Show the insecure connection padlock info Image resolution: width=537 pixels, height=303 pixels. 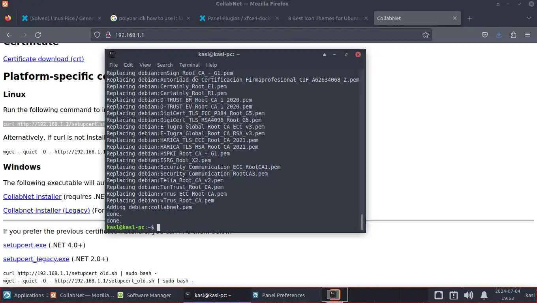pyautogui.click(x=108, y=35)
